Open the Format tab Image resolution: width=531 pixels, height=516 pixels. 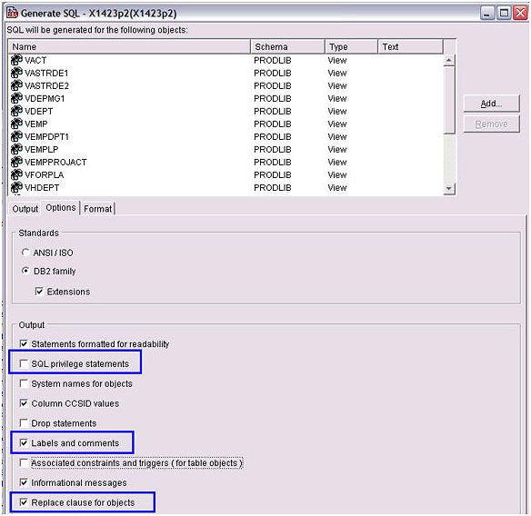point(97,209)
